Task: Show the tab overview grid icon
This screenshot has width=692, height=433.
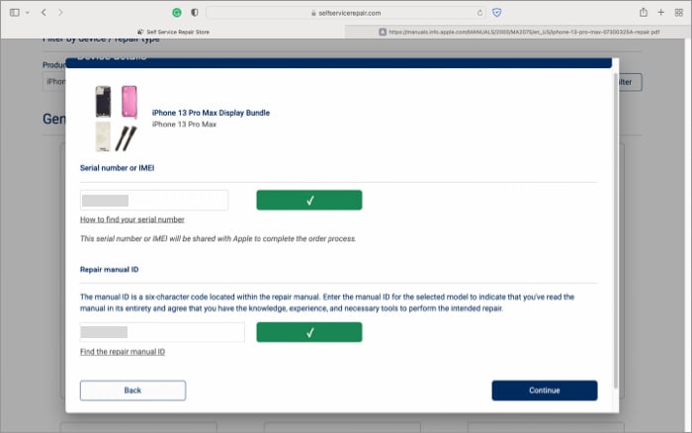Action: click(x=679, y=13)
